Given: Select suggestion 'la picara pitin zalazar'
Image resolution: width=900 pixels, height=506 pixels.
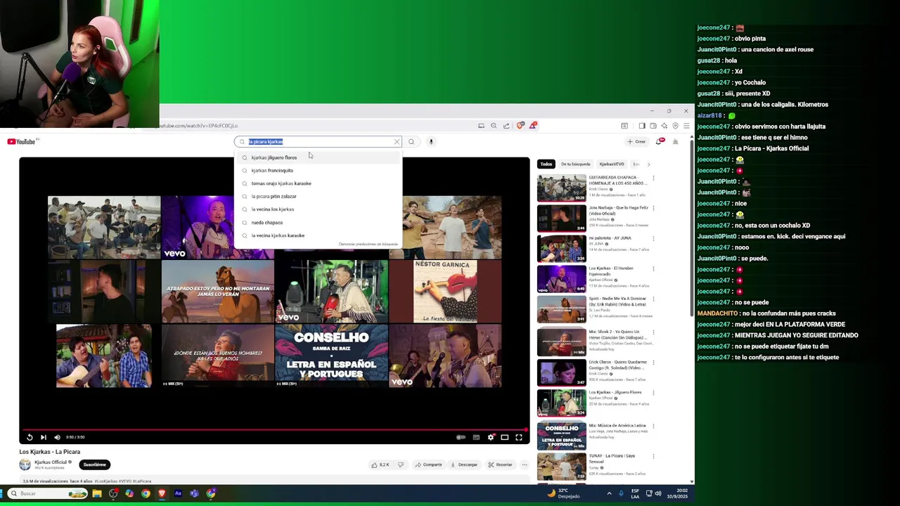Looking at the screenshot, I should tap(318, 196).
